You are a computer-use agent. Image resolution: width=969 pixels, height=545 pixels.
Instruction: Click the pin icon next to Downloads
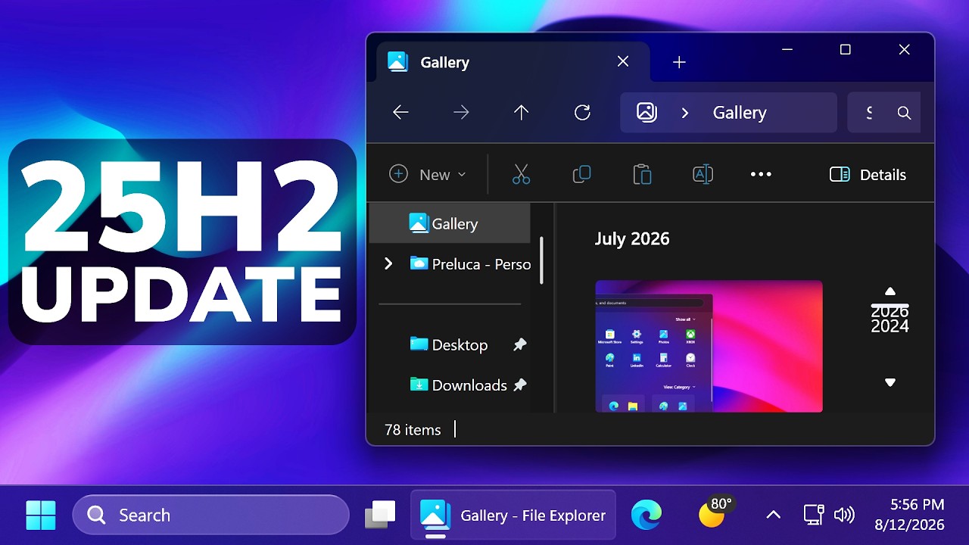(520, 385)
